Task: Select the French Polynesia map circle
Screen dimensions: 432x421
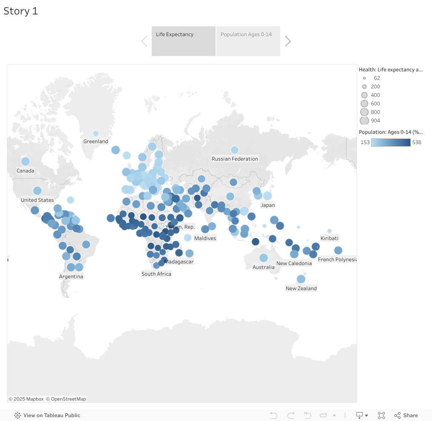Action: click(x=338, y=251)
